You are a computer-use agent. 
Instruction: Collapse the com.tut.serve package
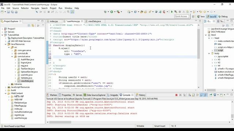coord(12,56)
